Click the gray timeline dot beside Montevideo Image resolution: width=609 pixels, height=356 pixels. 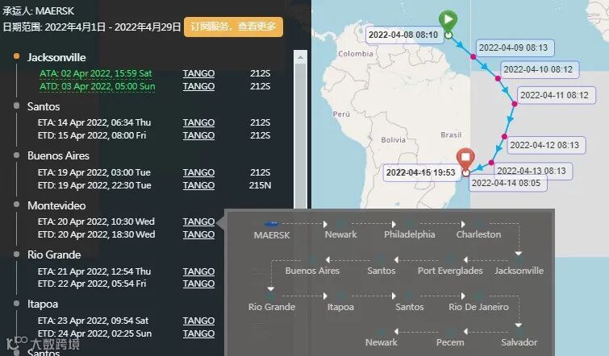[x=16, y=205]
